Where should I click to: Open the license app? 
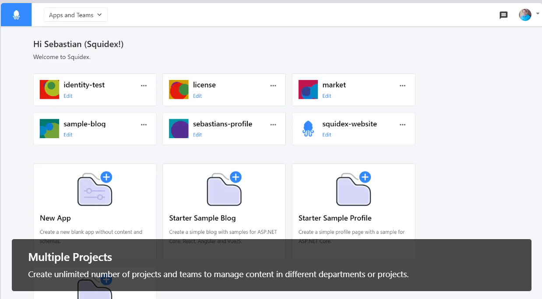204,85
